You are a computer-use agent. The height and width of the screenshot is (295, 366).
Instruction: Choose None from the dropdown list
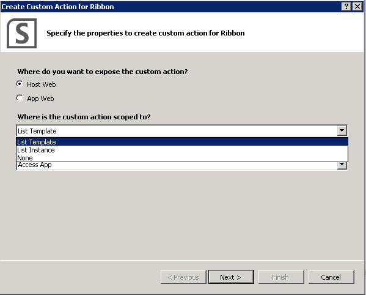point(182,158)
